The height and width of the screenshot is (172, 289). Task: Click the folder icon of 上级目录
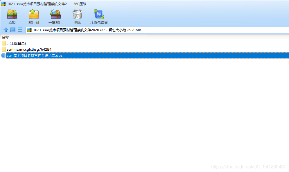[4, 43]
